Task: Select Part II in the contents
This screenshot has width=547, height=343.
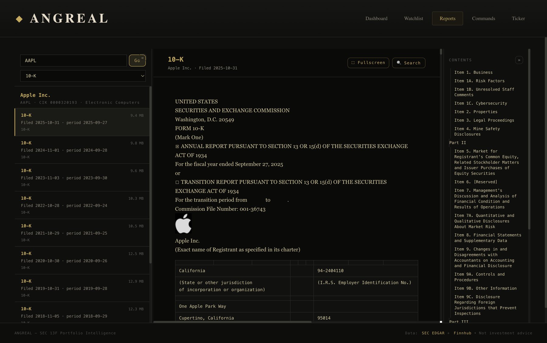Action: pos(457,143)
